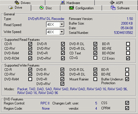Toggle DVD+R DL write checkbox
The image size is (138, 114).
pos(95,74)
